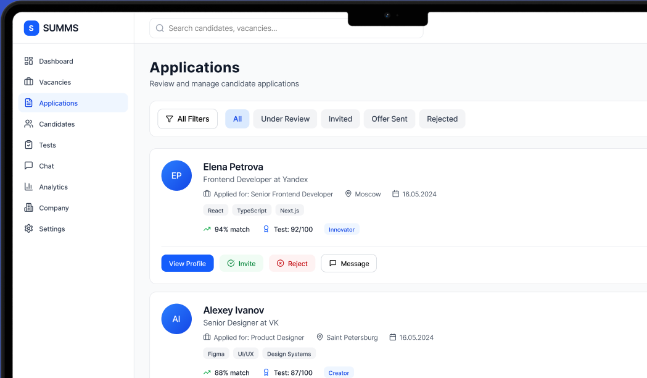Click the Settings gear icon in sidebar
The height and width of the screenshot is (378, 647).
click(28, 229)
